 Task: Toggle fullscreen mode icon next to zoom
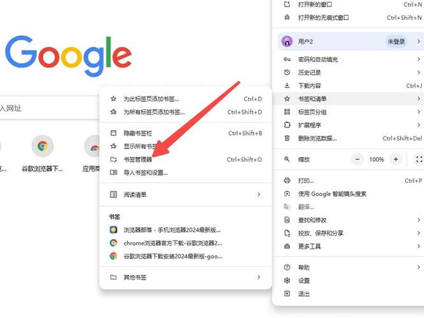point(419,160)
